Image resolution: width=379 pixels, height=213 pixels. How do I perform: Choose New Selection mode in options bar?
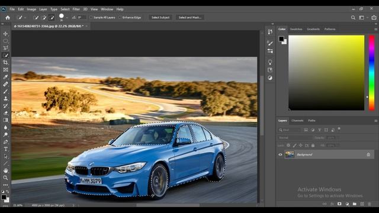[36, 17]
